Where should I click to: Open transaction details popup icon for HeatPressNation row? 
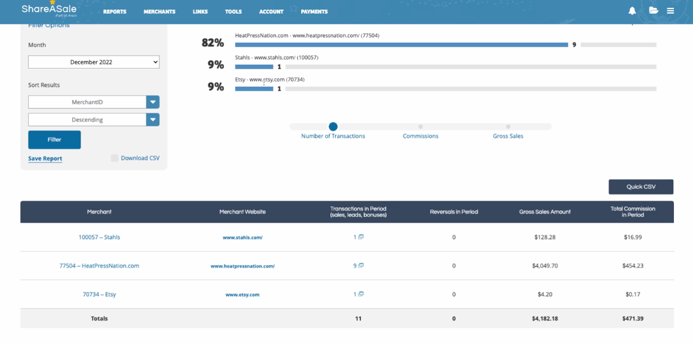coord(361,265)
